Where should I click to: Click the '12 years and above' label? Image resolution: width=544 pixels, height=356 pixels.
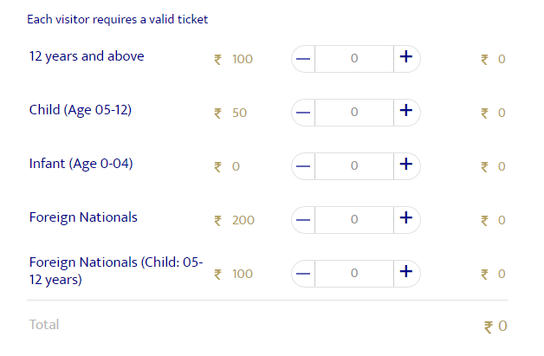coord(87,56)
